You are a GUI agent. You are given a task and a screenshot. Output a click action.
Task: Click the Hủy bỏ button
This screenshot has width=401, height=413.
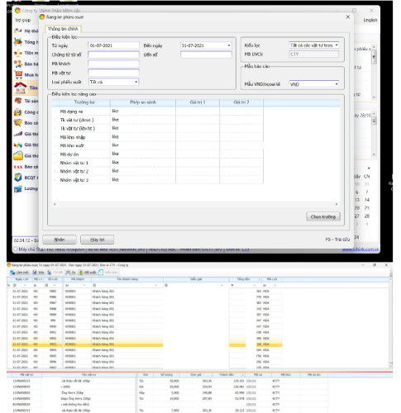pyautogui.click(x=97, y=240)
